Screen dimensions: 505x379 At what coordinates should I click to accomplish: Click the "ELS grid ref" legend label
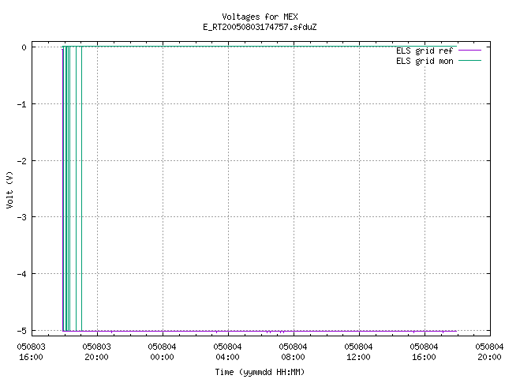tap(425, 51)
